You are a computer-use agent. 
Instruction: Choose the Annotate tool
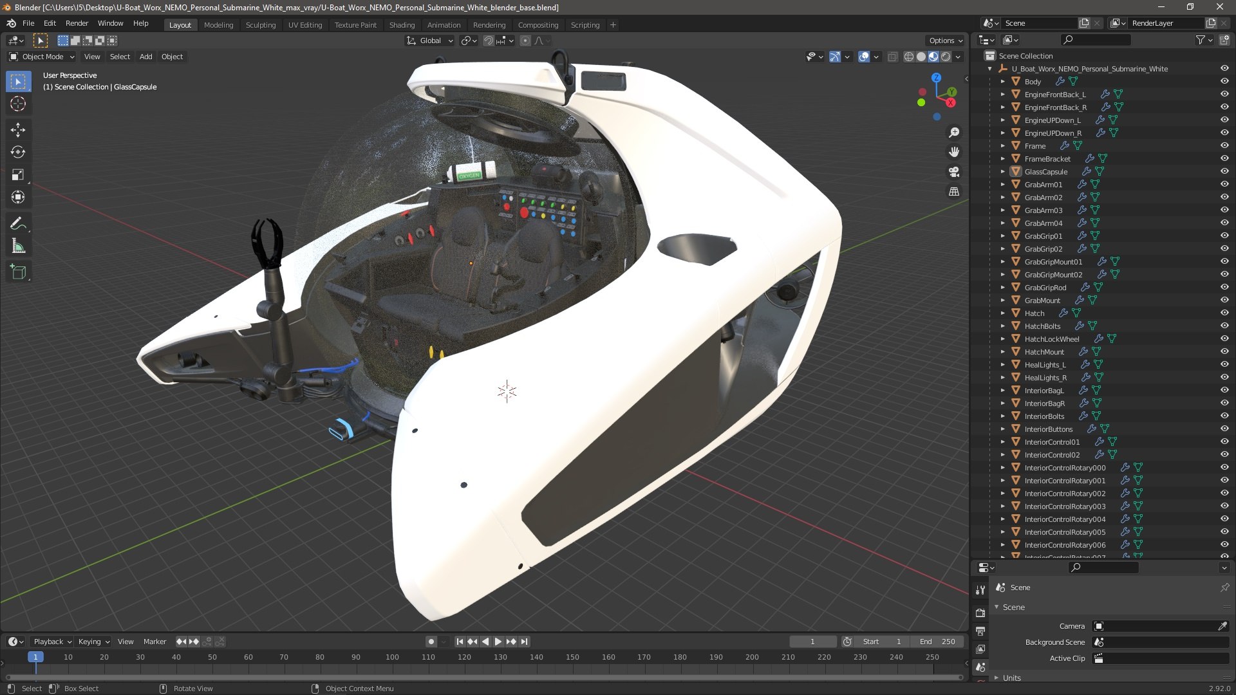click(x=18, y=224)
